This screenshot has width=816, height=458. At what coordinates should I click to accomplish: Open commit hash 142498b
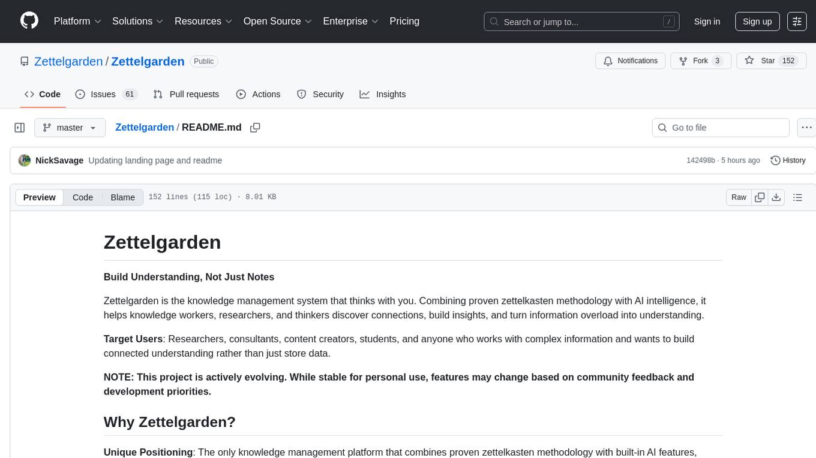tap(701, 160)
